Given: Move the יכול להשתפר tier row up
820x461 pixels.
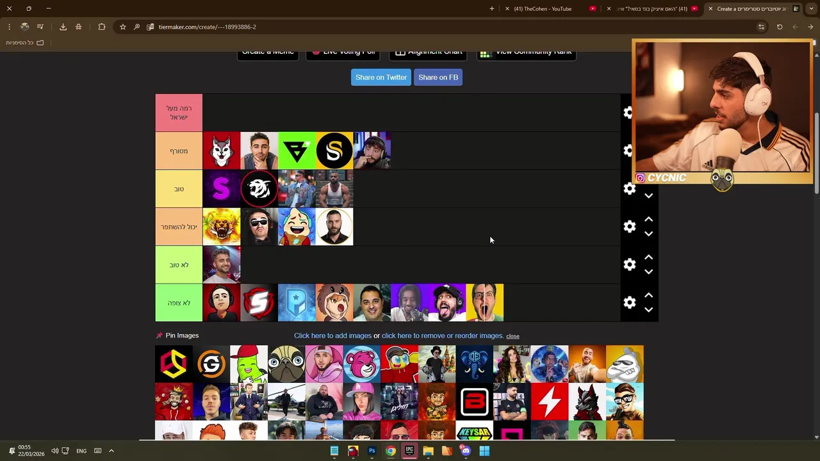Looking at the screenshot, I should tap(648, 220).
